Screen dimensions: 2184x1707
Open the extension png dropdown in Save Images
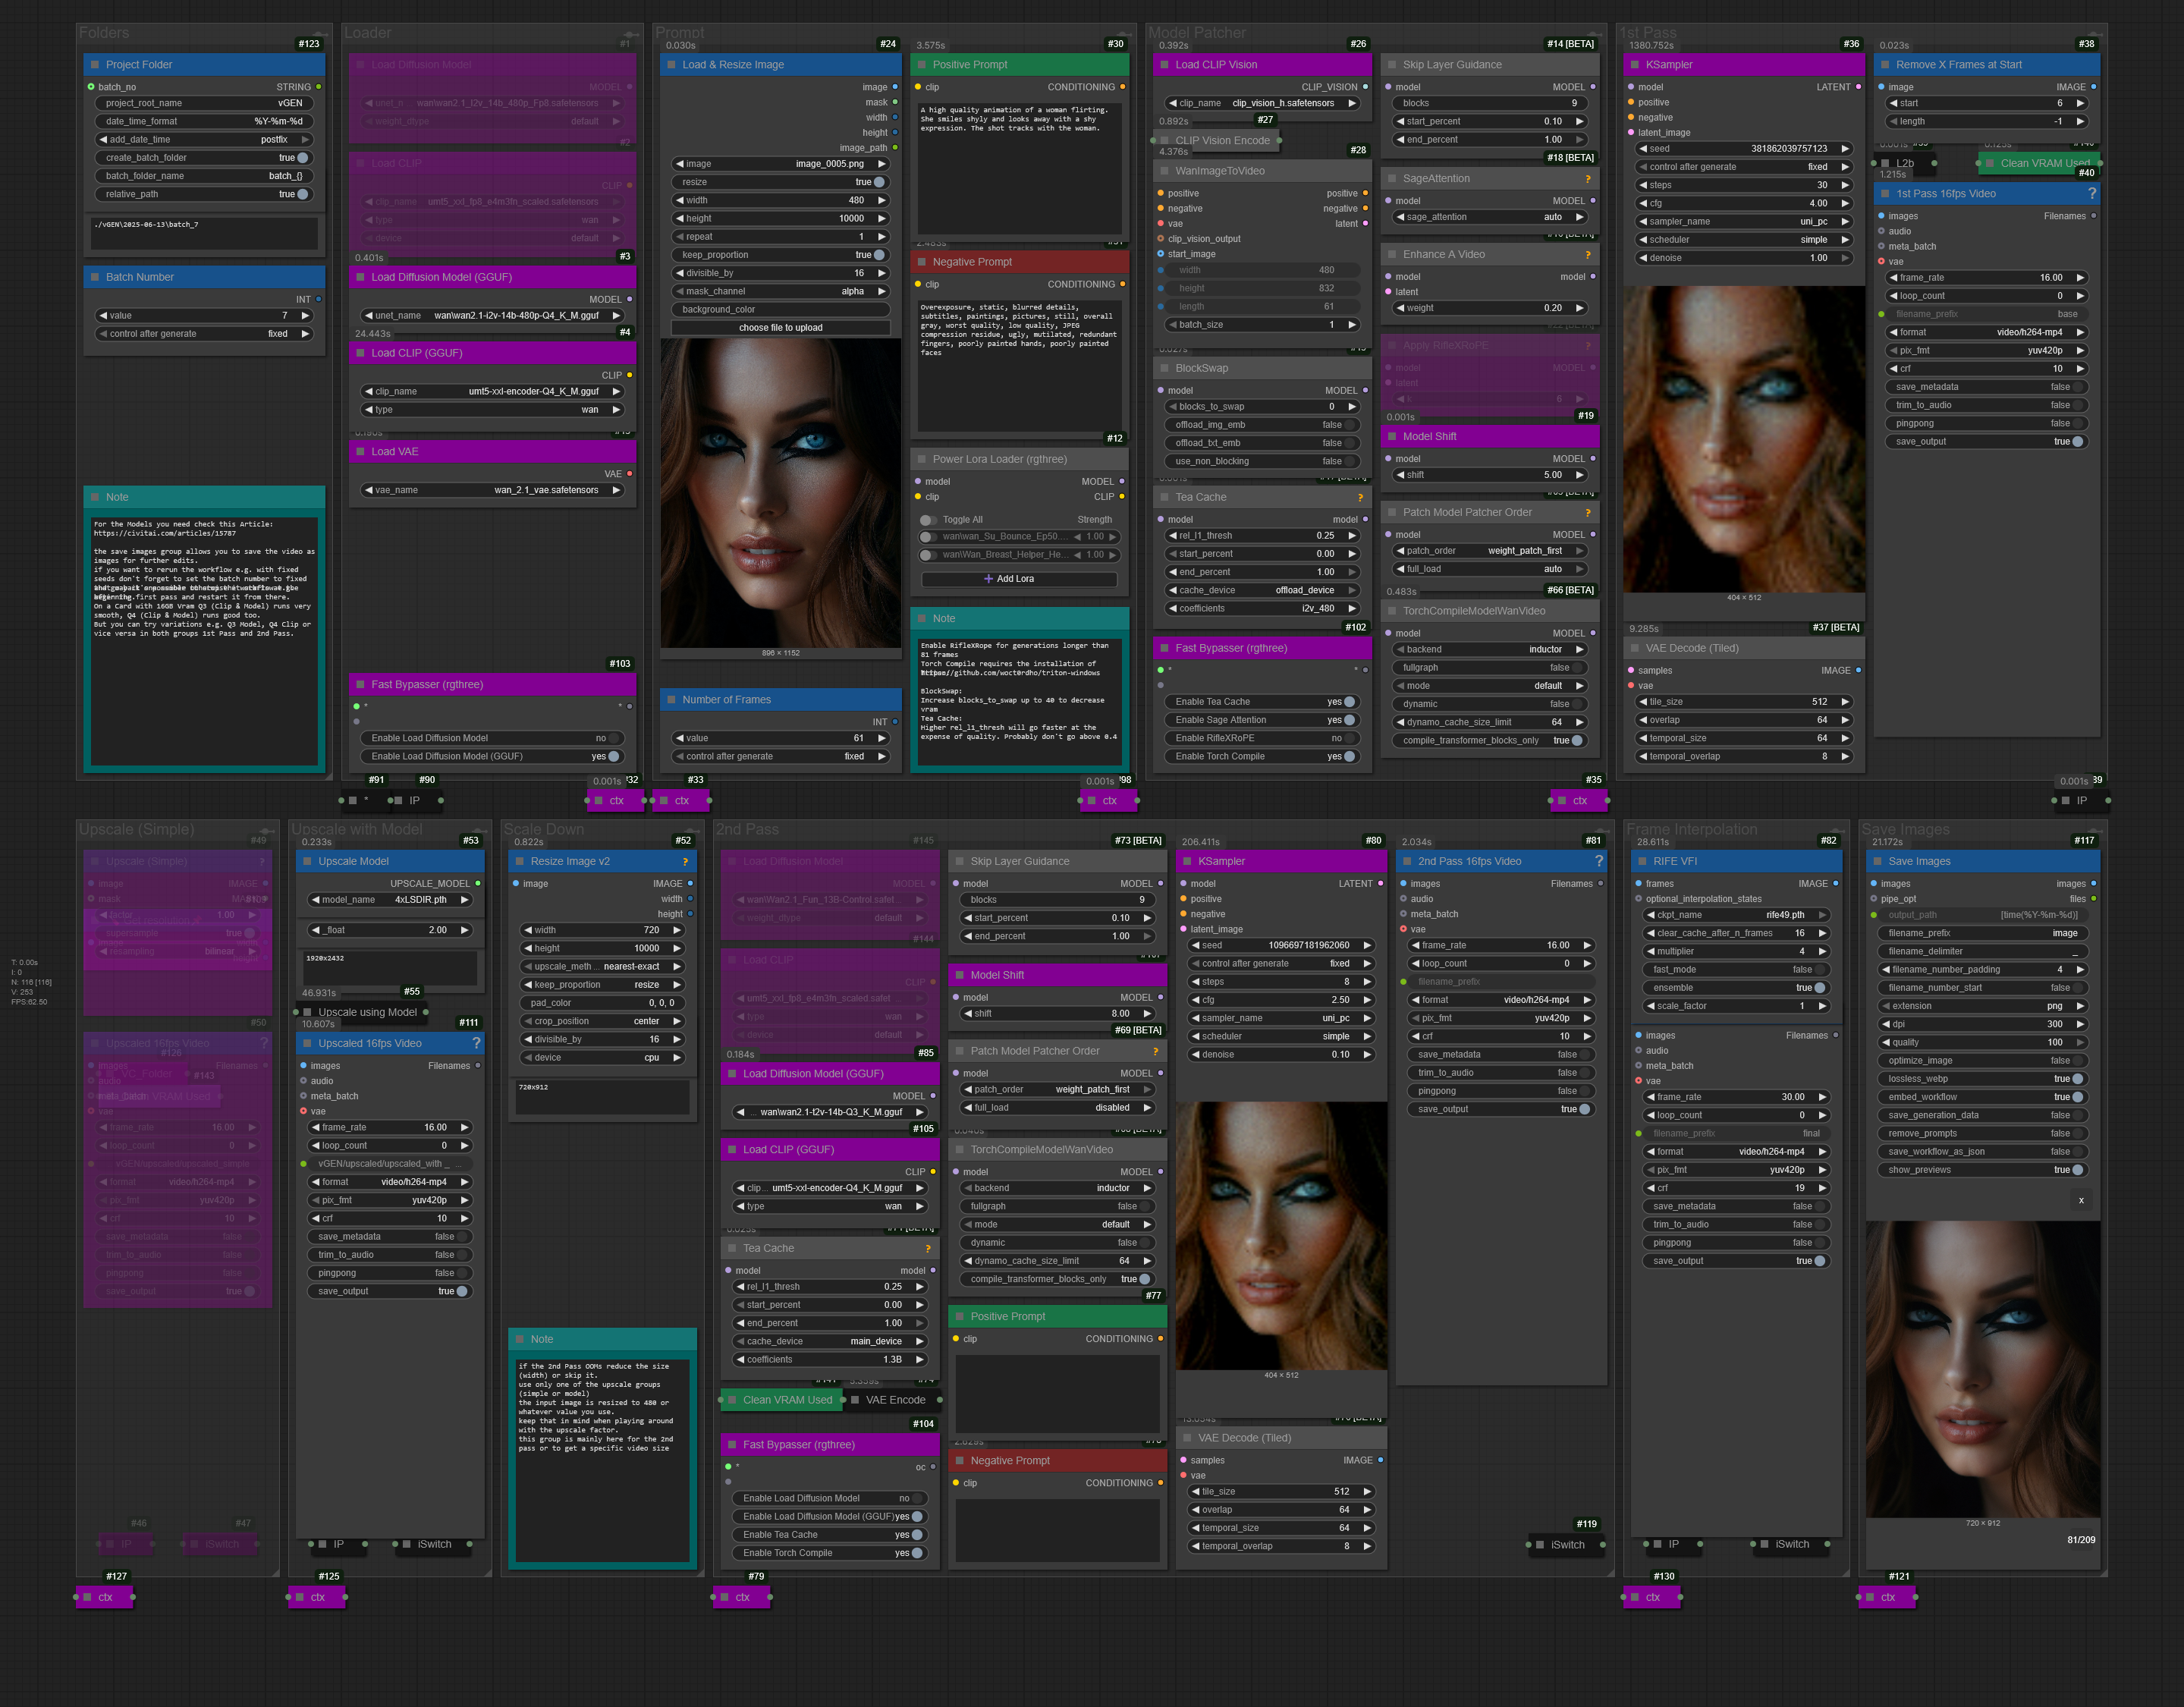click(1982, 1006)
